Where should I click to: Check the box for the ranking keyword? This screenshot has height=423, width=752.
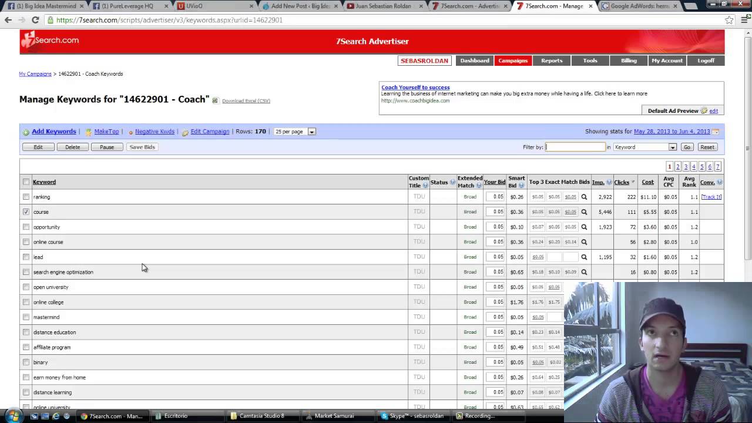tap(26, 197)
